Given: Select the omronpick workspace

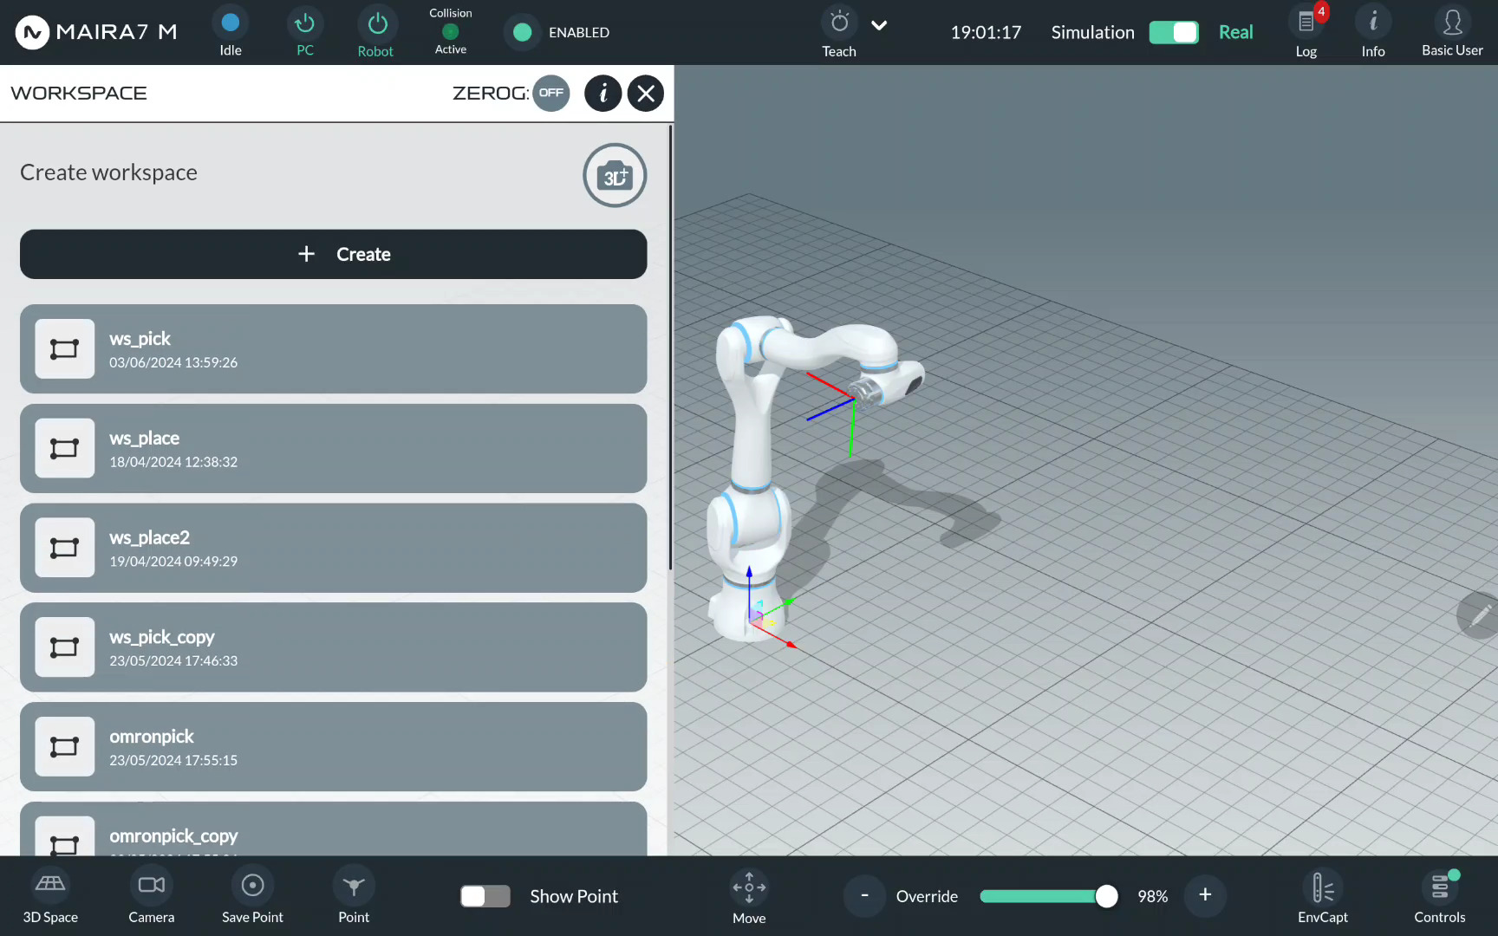Looking at the screenshot, I should click(x=334, y=746).
